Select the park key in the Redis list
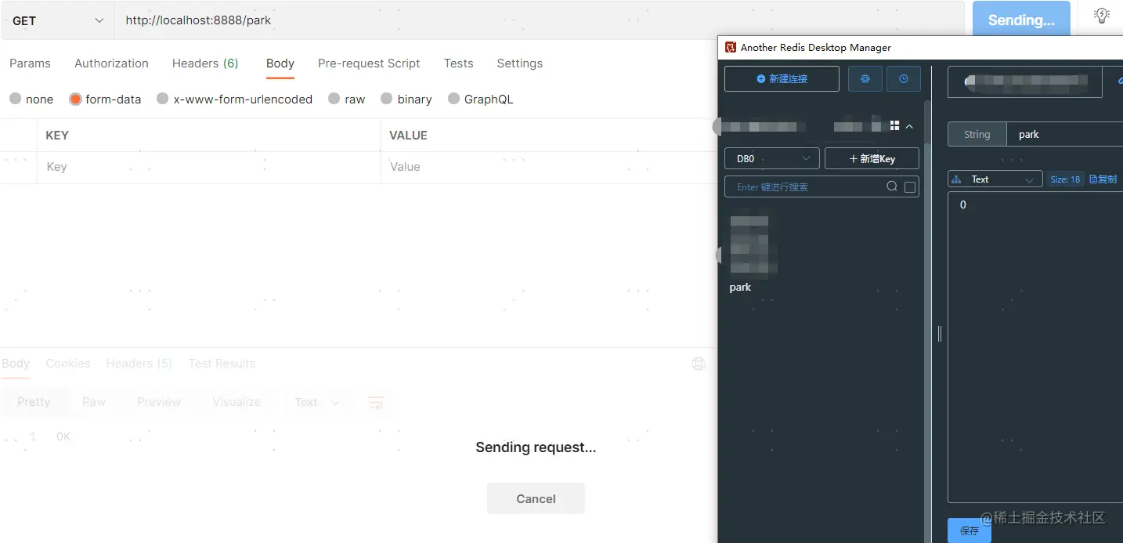The image size is (1123, 543). 740,288
